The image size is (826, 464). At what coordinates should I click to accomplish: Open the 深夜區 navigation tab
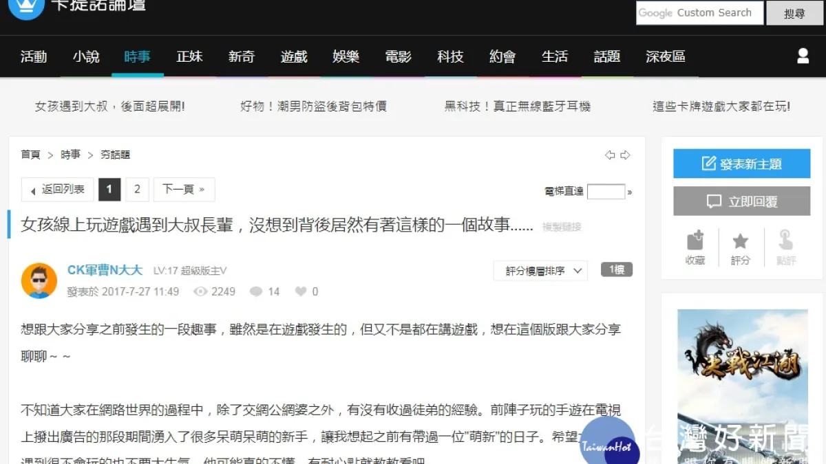[x=666, y=56]
